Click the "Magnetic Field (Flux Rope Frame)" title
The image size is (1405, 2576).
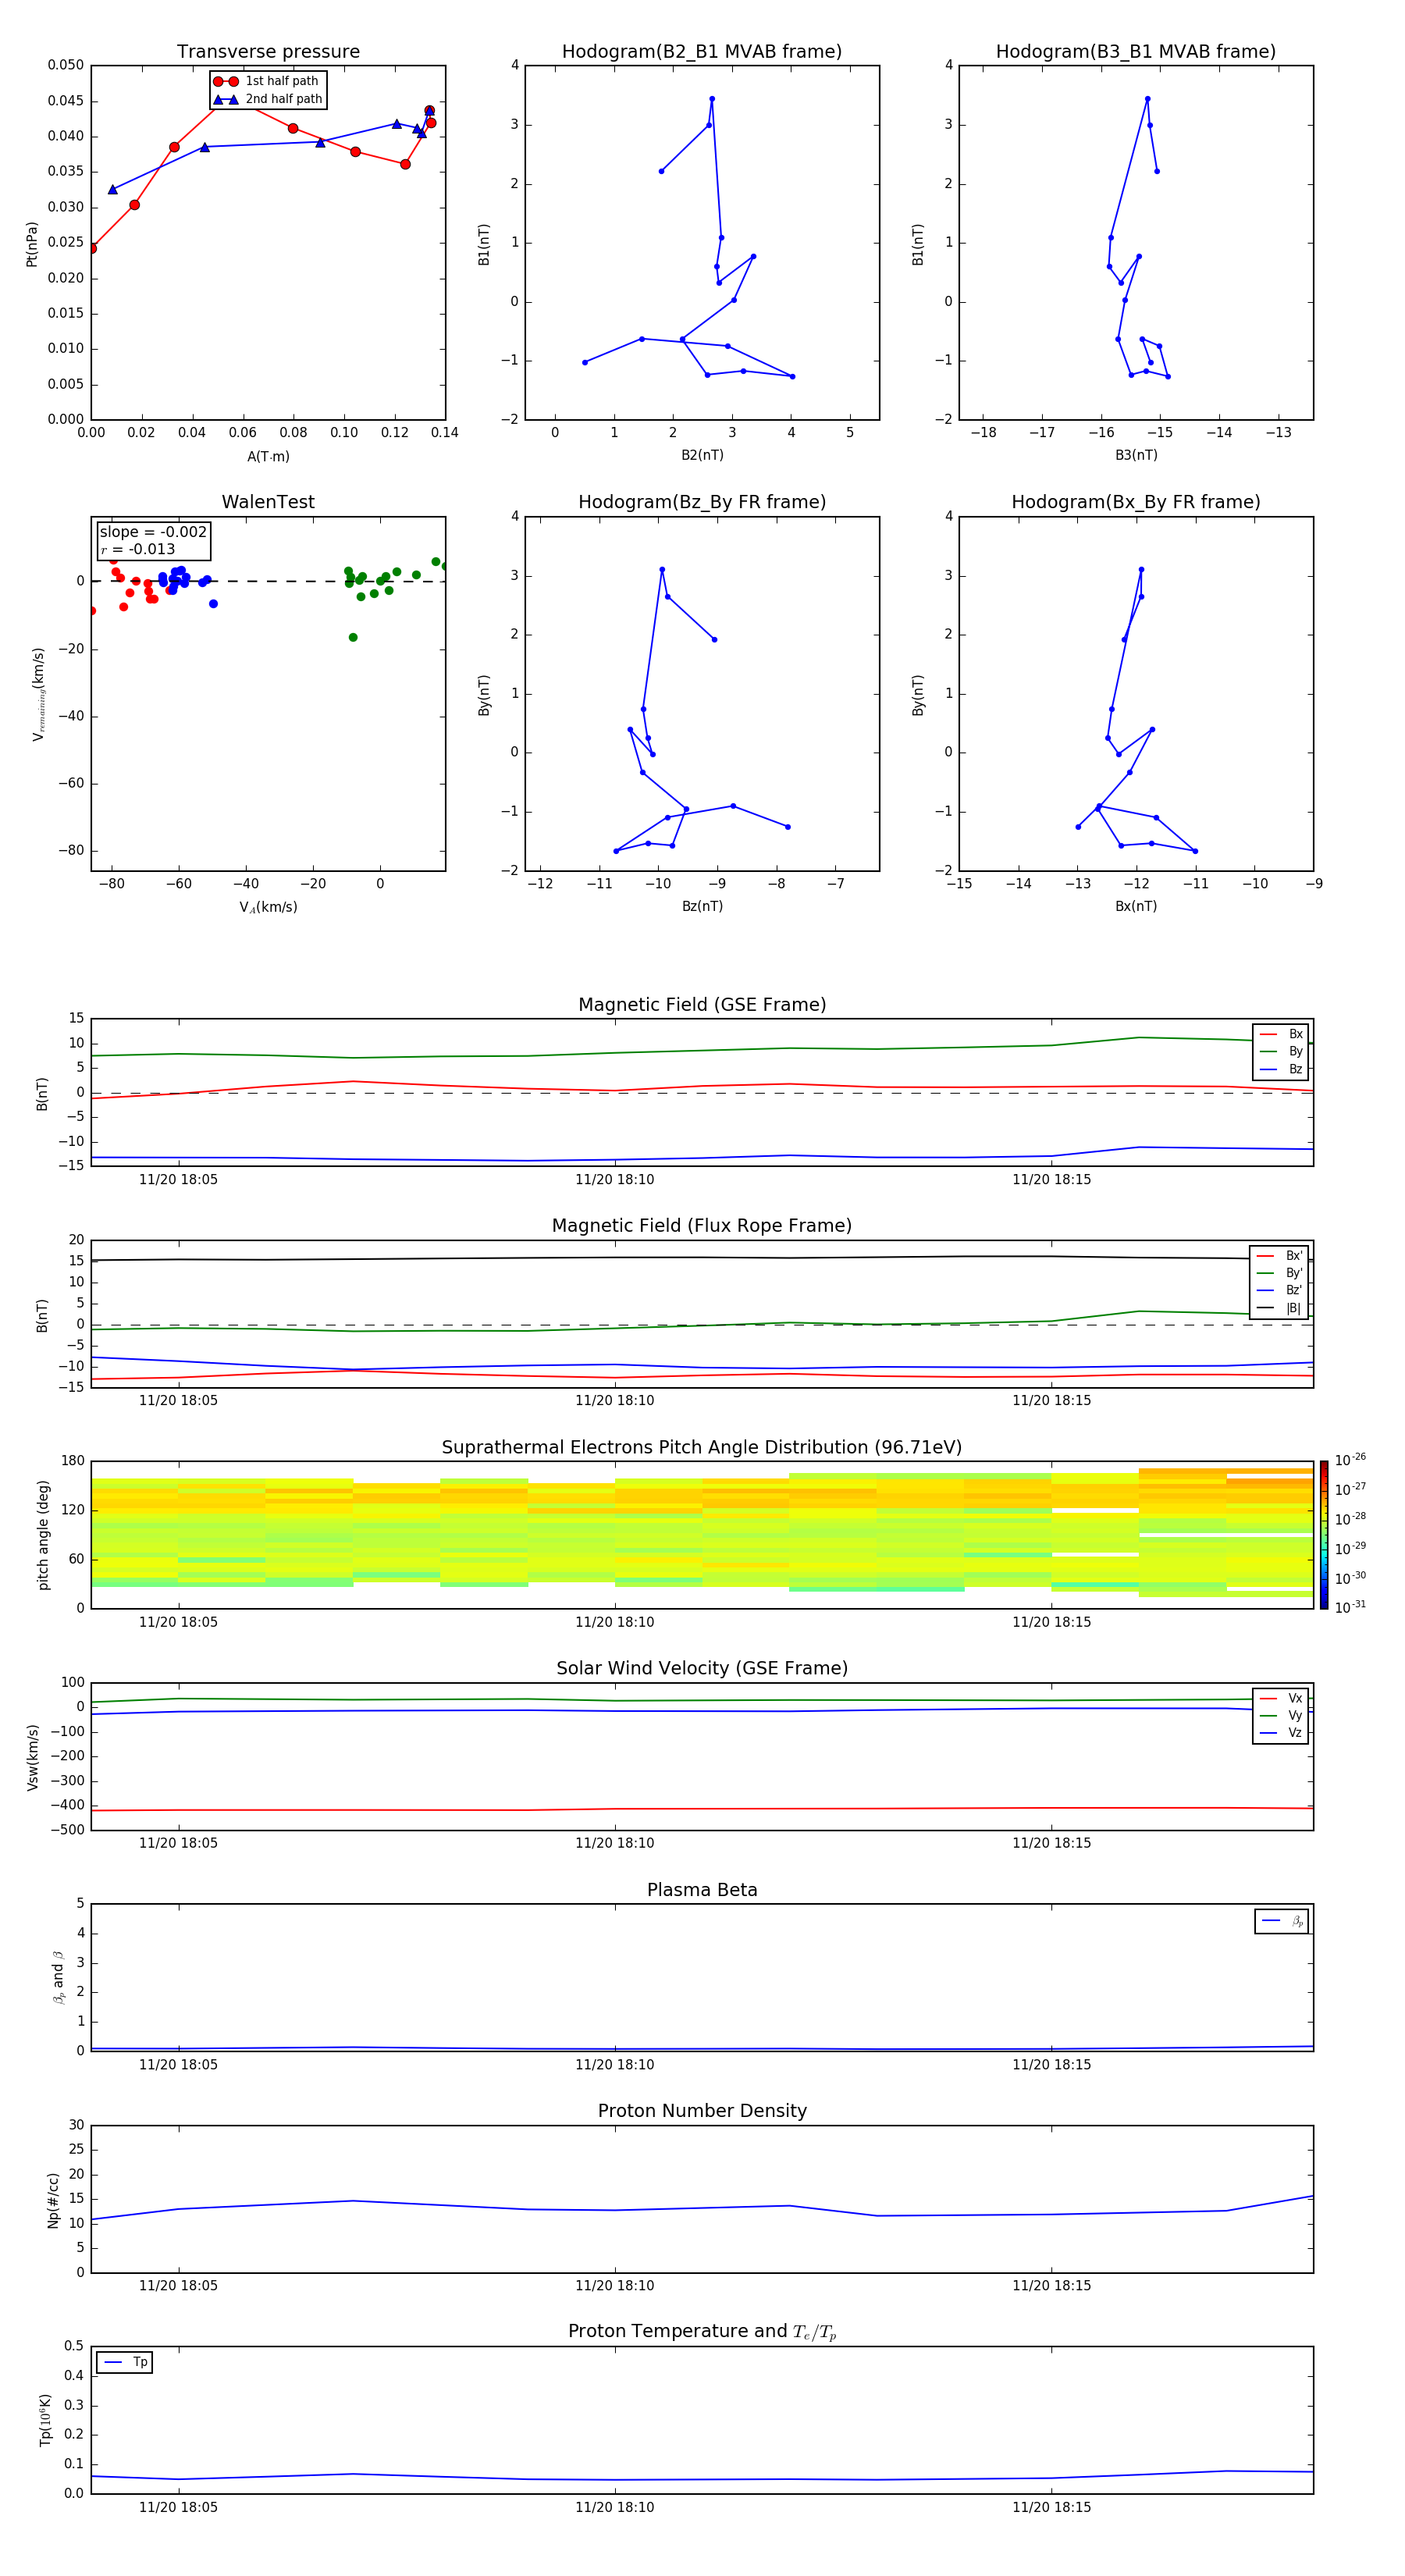click(702, 1226)
